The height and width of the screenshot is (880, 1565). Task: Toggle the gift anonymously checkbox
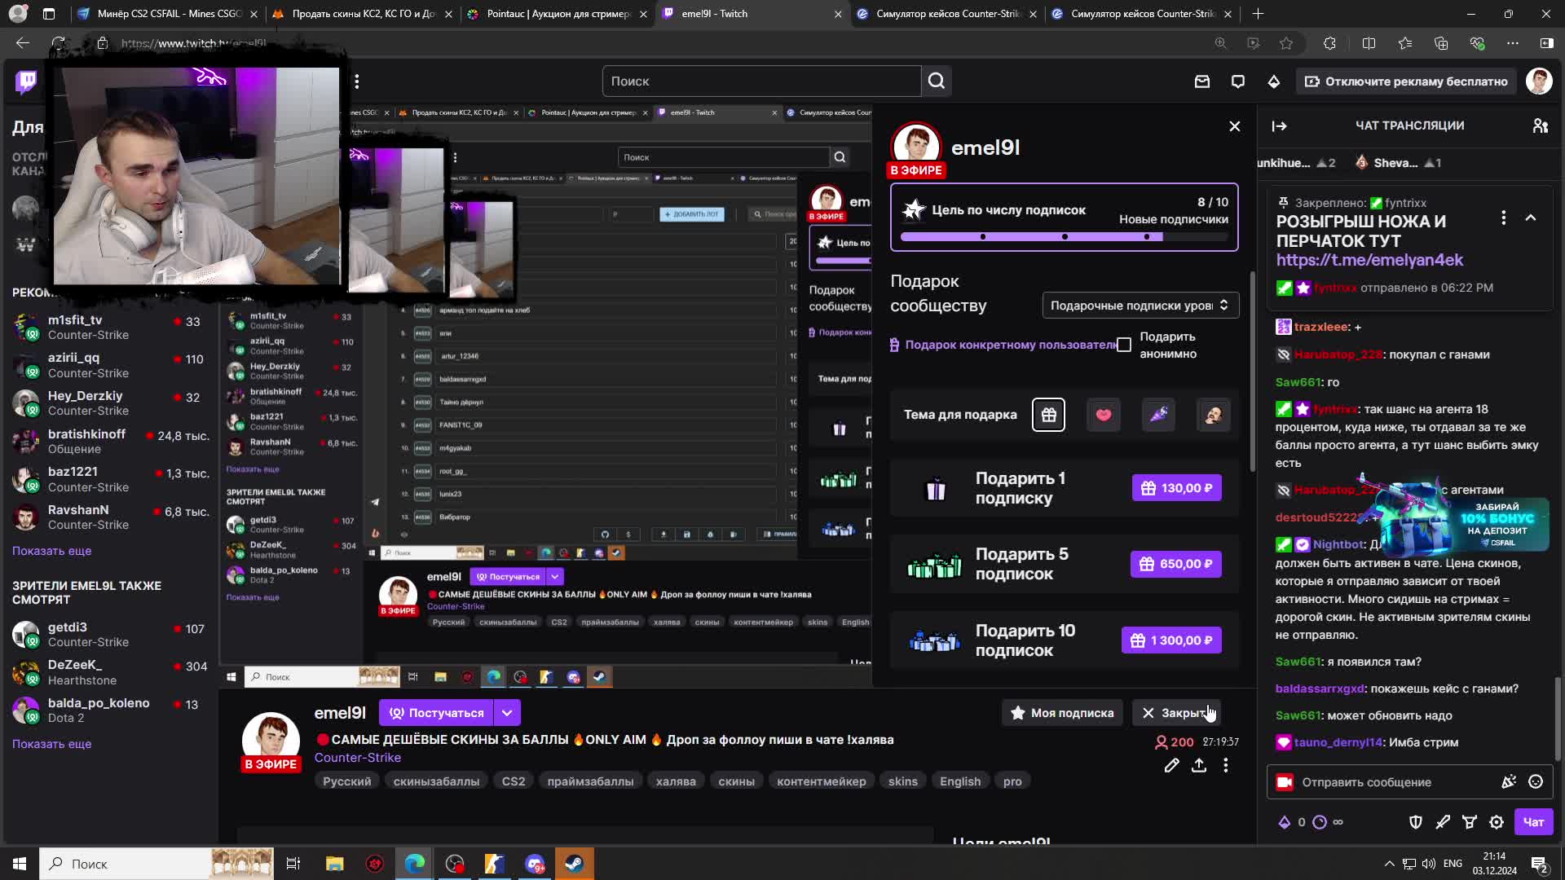pos(1124,345)
